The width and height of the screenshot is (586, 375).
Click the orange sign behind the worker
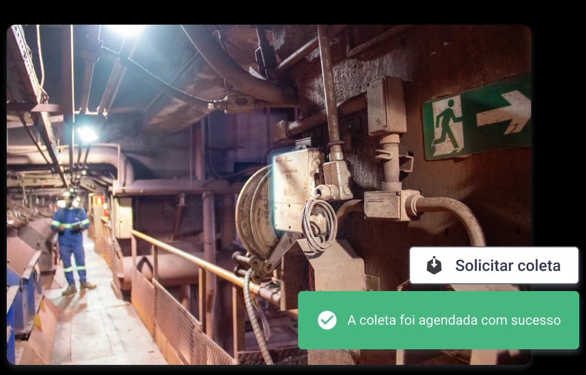point(99,200)
